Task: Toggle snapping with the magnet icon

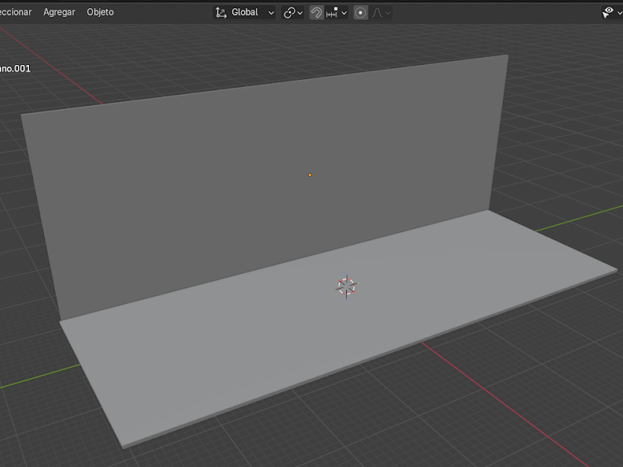Action: coord(316,13)
